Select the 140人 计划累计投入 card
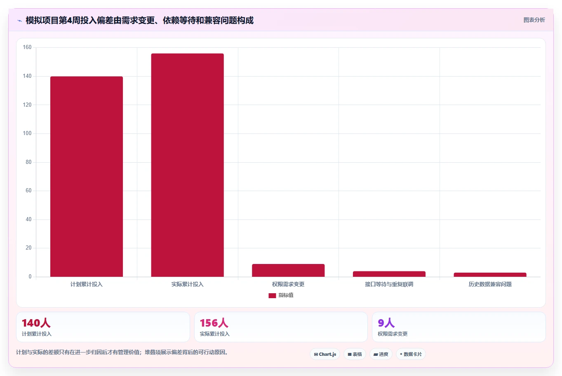Screen dimensions: 562x376 pos(103,327)
